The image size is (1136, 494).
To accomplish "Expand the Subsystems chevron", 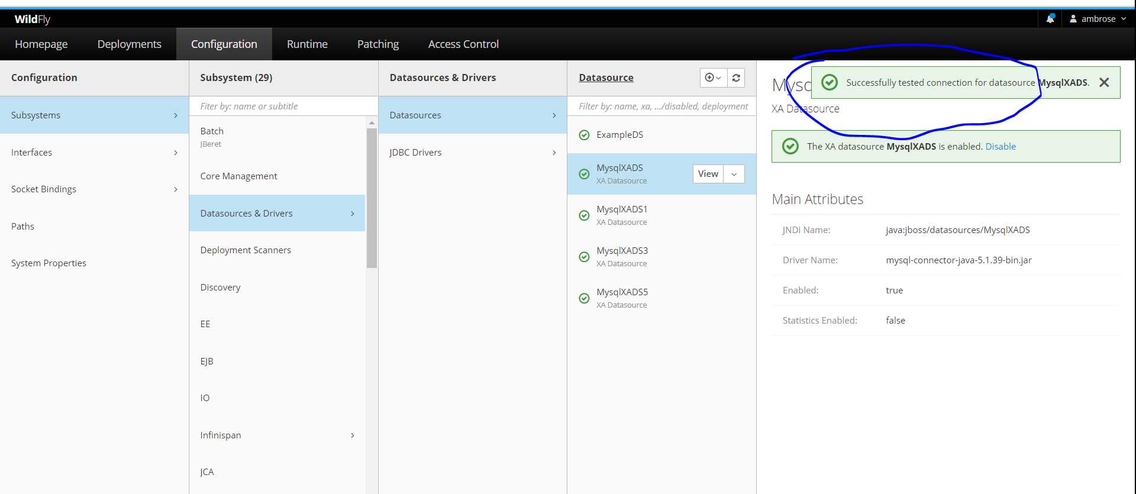I will point(176,115).
